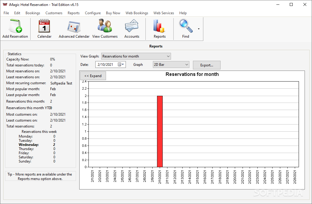
Task: Open the Customers menu
Action: (54, 13)
